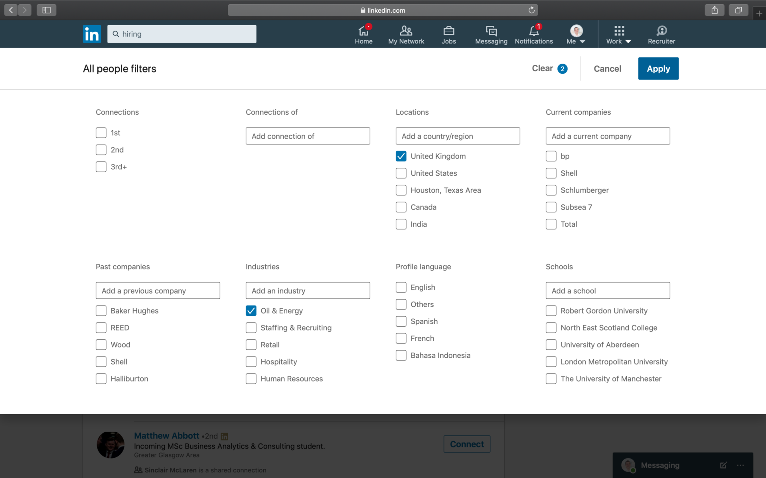Reload the page icon in address bar
Viewport: 766px width, 478px height.
531,10
